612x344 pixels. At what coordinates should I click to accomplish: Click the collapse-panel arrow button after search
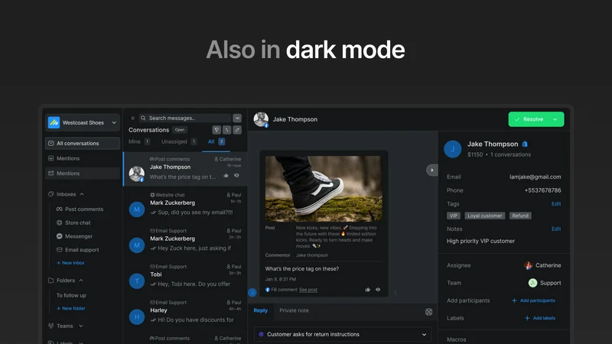pyautogui.click(x=237, y=118)
